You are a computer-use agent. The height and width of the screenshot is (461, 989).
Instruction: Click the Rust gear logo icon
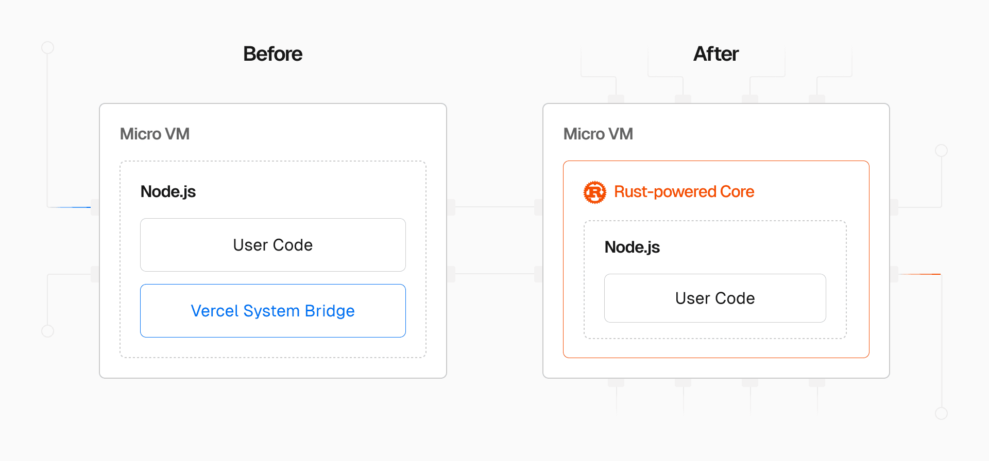594,192
